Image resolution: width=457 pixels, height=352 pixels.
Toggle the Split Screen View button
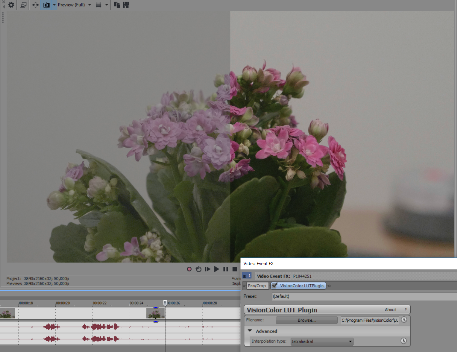click(x=46, y=5)
